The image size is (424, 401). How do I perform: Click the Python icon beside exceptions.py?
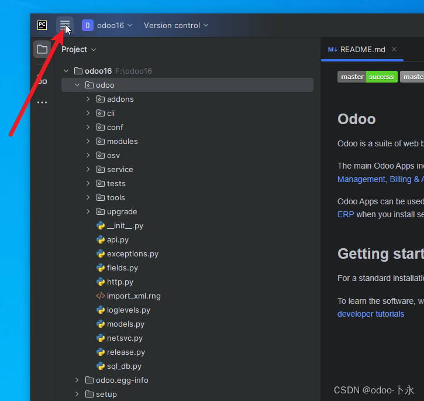pos(101,253)
